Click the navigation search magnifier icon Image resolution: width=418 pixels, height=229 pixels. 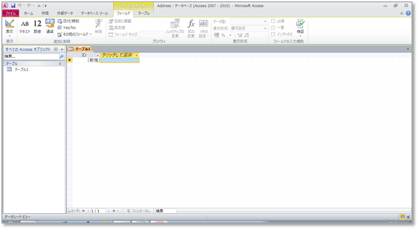point(62,56)
